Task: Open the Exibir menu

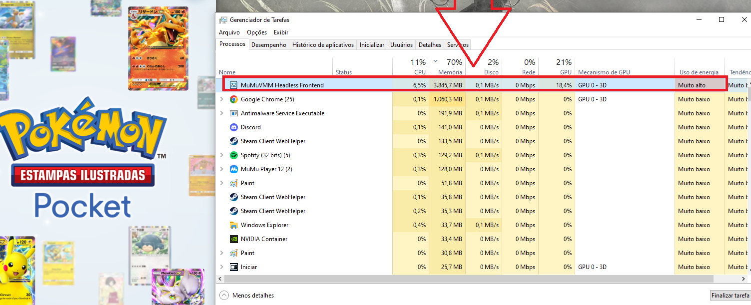Action: pos(281,32)
